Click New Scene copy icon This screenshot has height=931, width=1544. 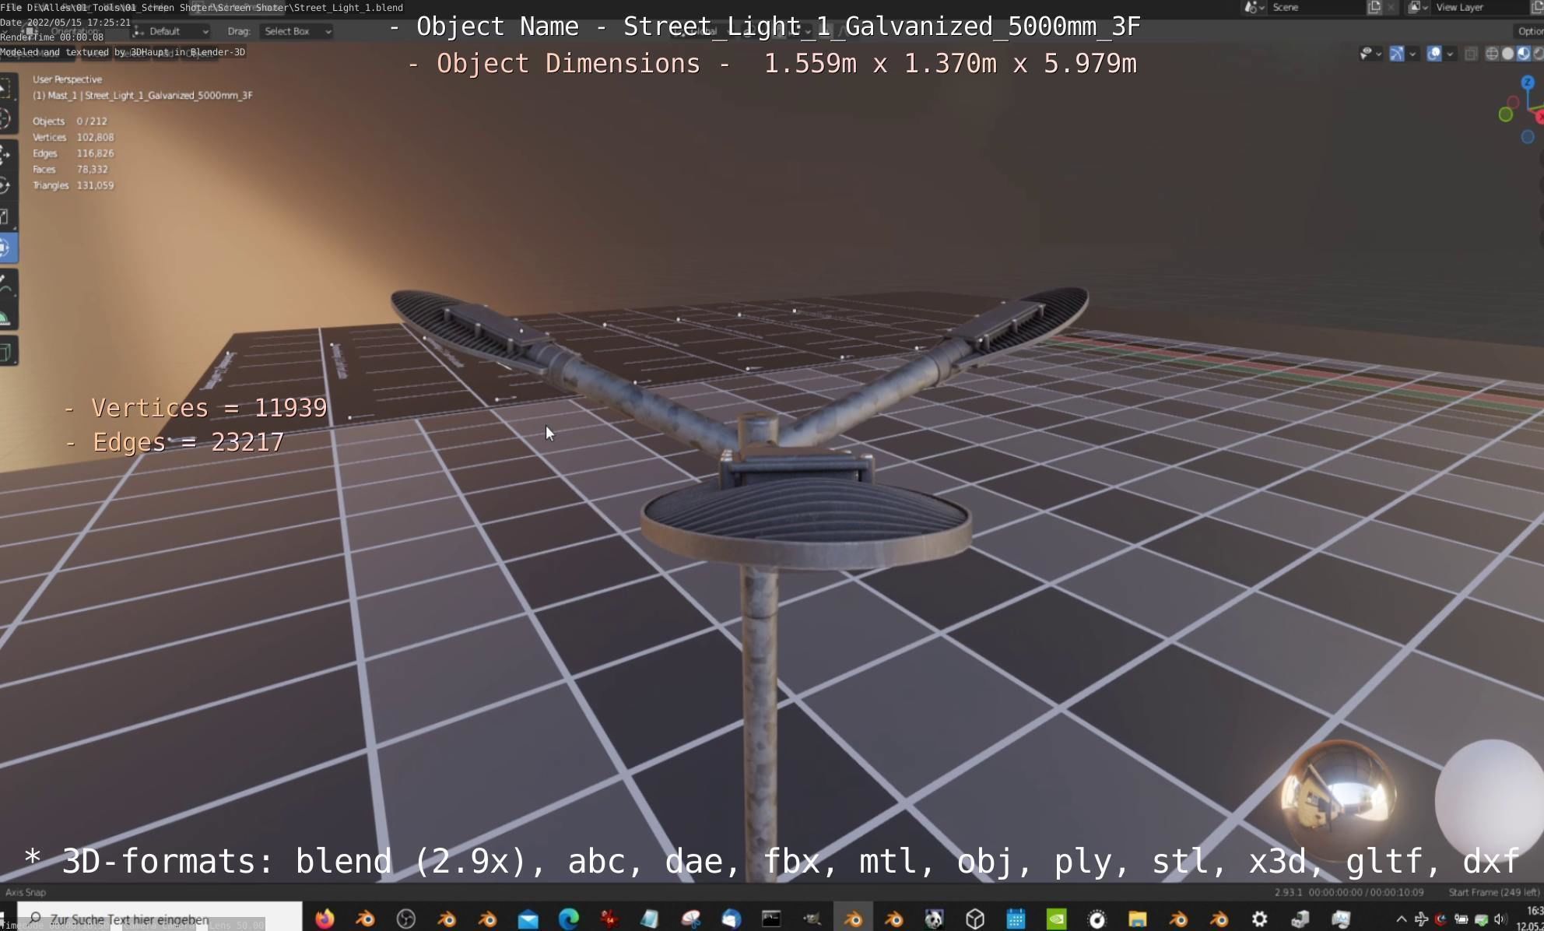coord(1374,7)
